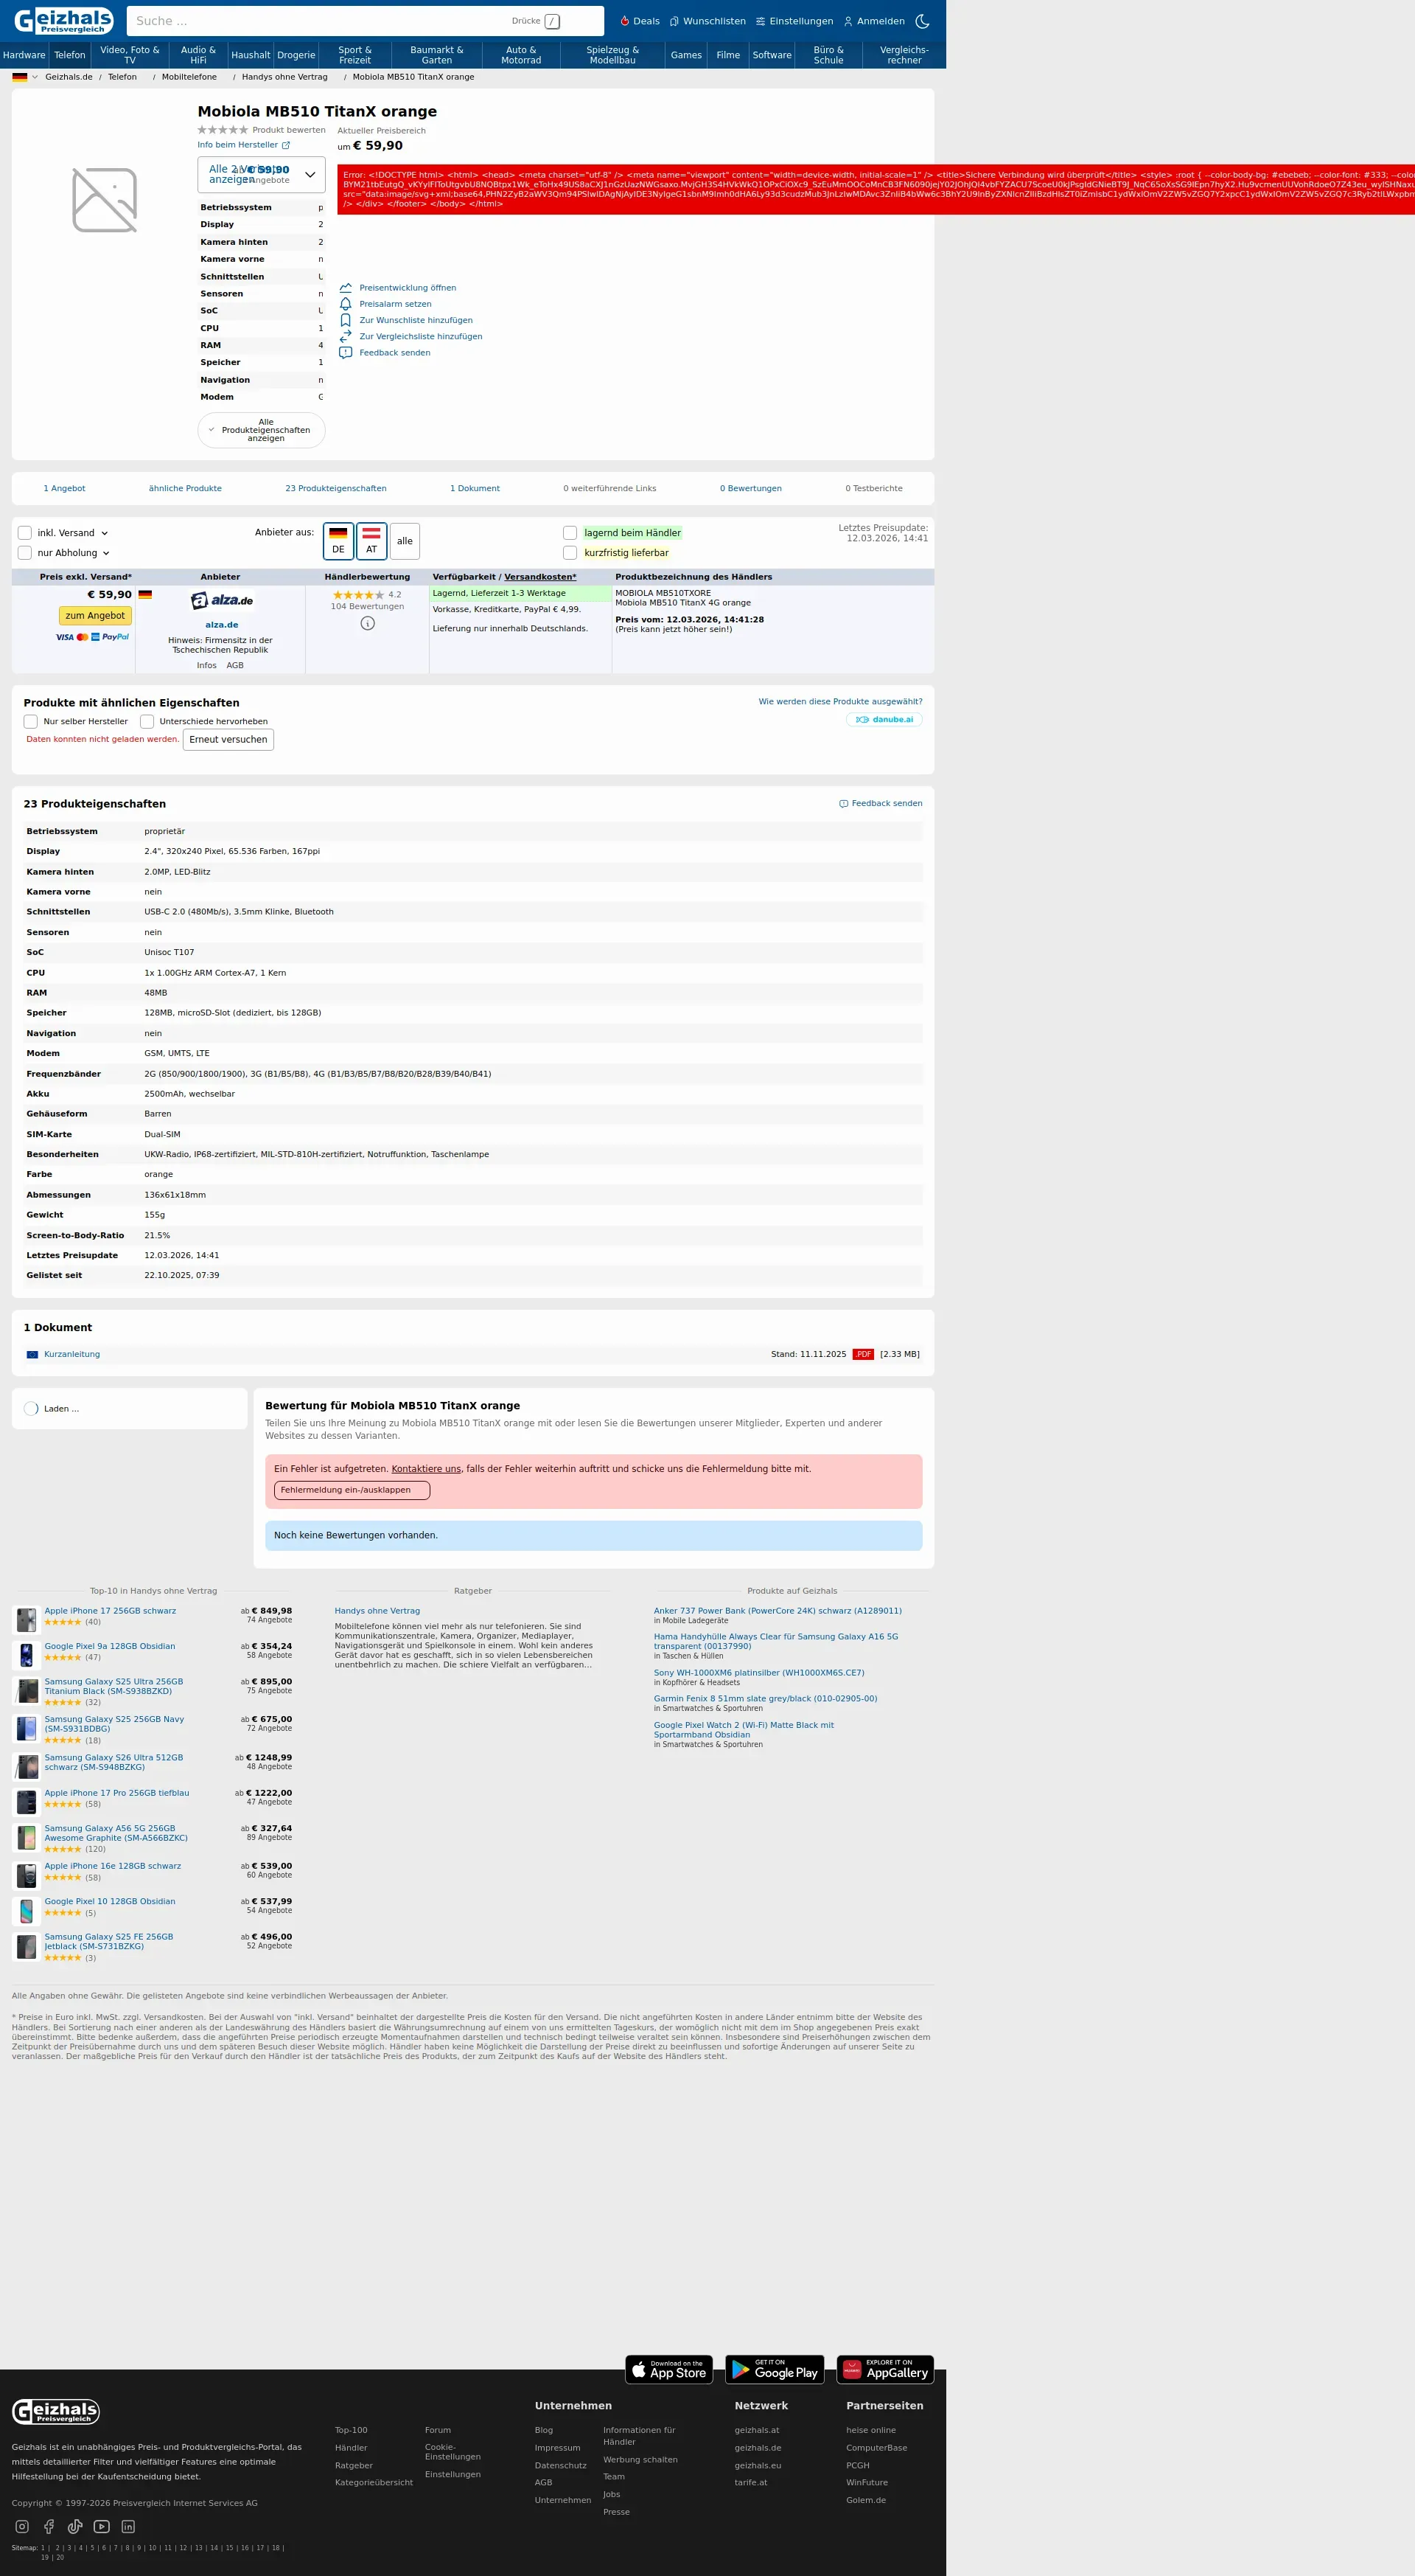Click the compare arrows icon for Vergleichsliste
The height and width of the screenshot is (2576, 1415).
tap(346, 336)
